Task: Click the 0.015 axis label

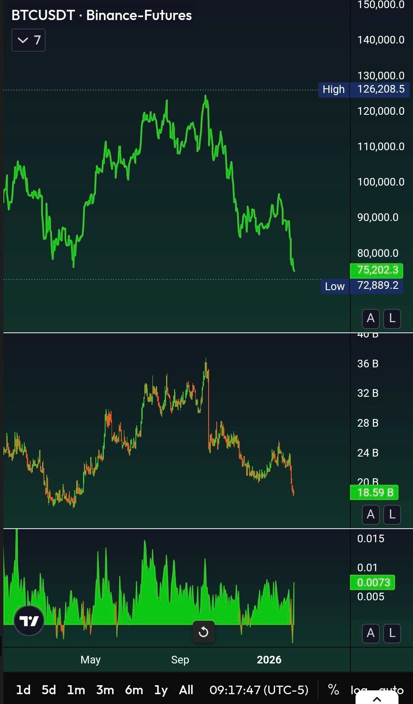Action: coord(370,538)
